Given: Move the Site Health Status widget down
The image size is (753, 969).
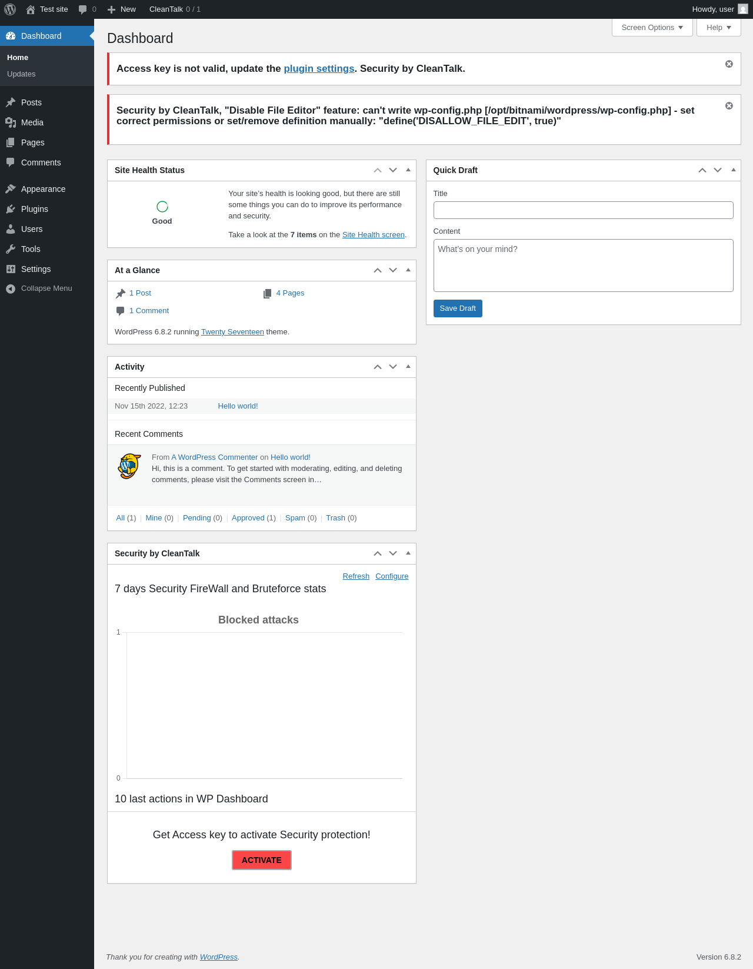Looking at the screenshot, I should point(393,170).
